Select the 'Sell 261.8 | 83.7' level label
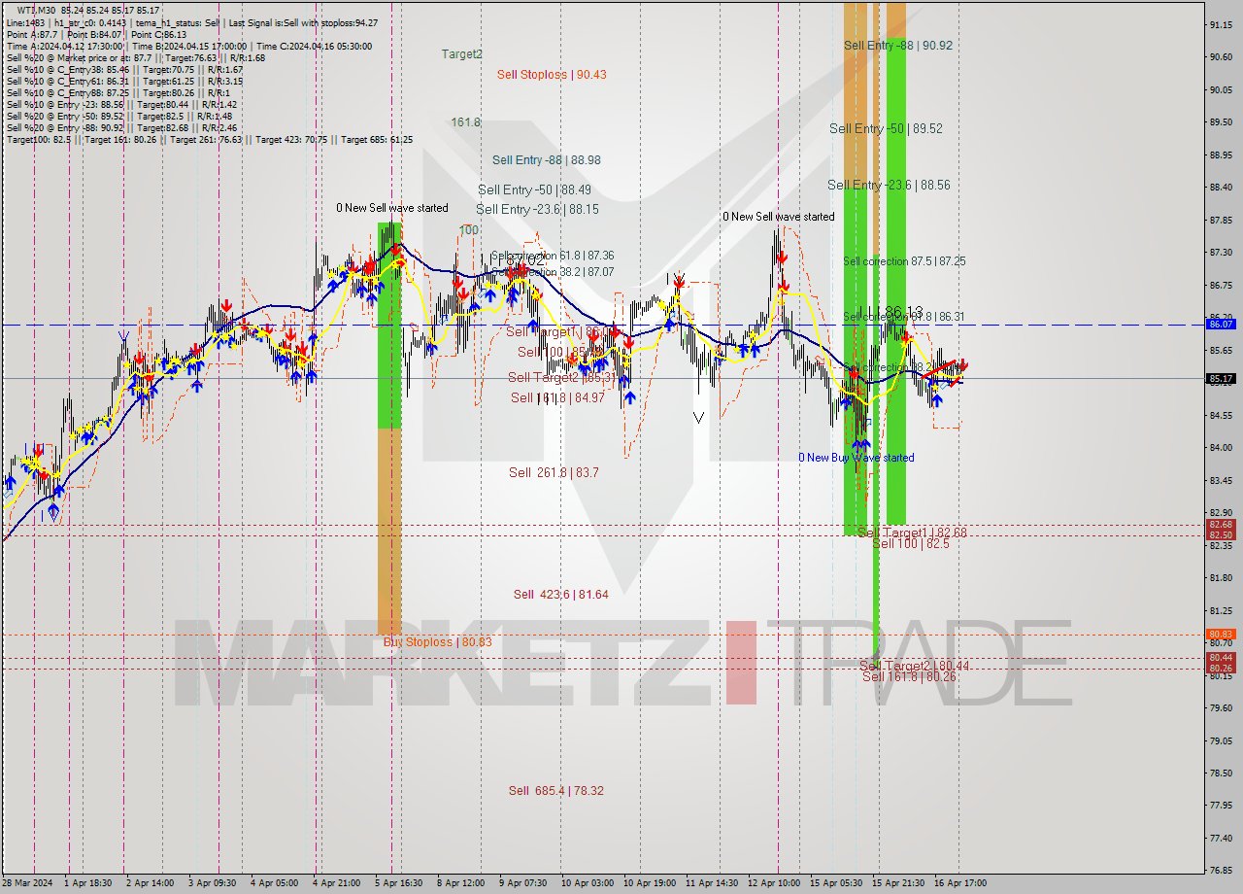The width and height of the screenshot is (1243, 894). [554, 472]
